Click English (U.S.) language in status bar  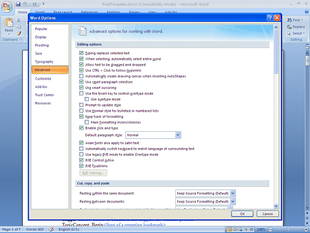[x=69, y=230]
